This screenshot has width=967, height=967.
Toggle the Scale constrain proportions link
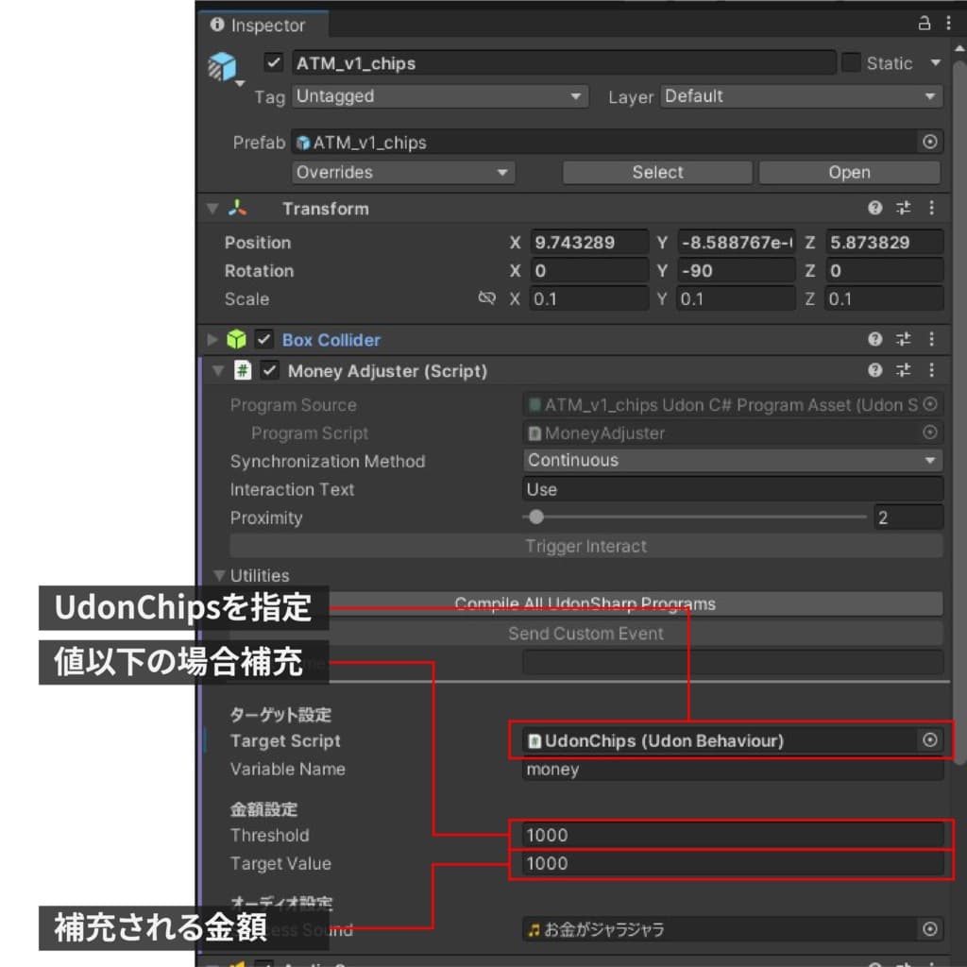click(x=486, y=298)
